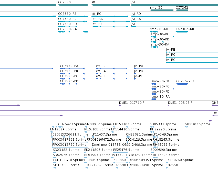Select the eff-PA protein feature

[x=112, y=74]
